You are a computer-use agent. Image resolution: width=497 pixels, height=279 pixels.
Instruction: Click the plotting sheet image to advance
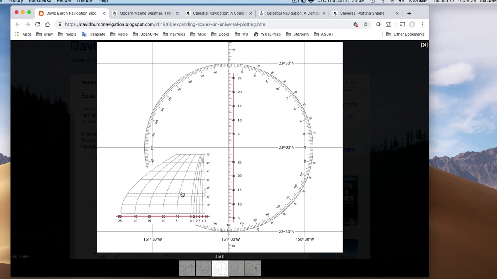coord(220,147)
